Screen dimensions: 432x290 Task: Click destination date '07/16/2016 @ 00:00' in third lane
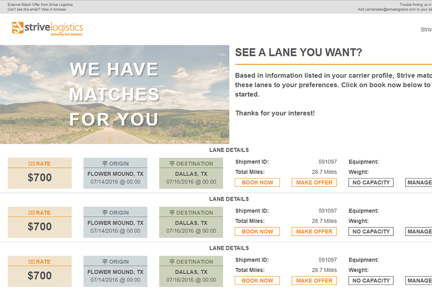coord(191,280)
